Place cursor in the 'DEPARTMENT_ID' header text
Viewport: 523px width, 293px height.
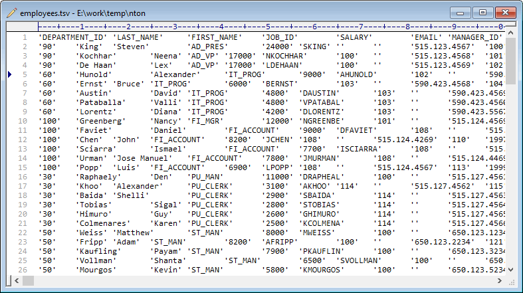(x=72, y=38)
